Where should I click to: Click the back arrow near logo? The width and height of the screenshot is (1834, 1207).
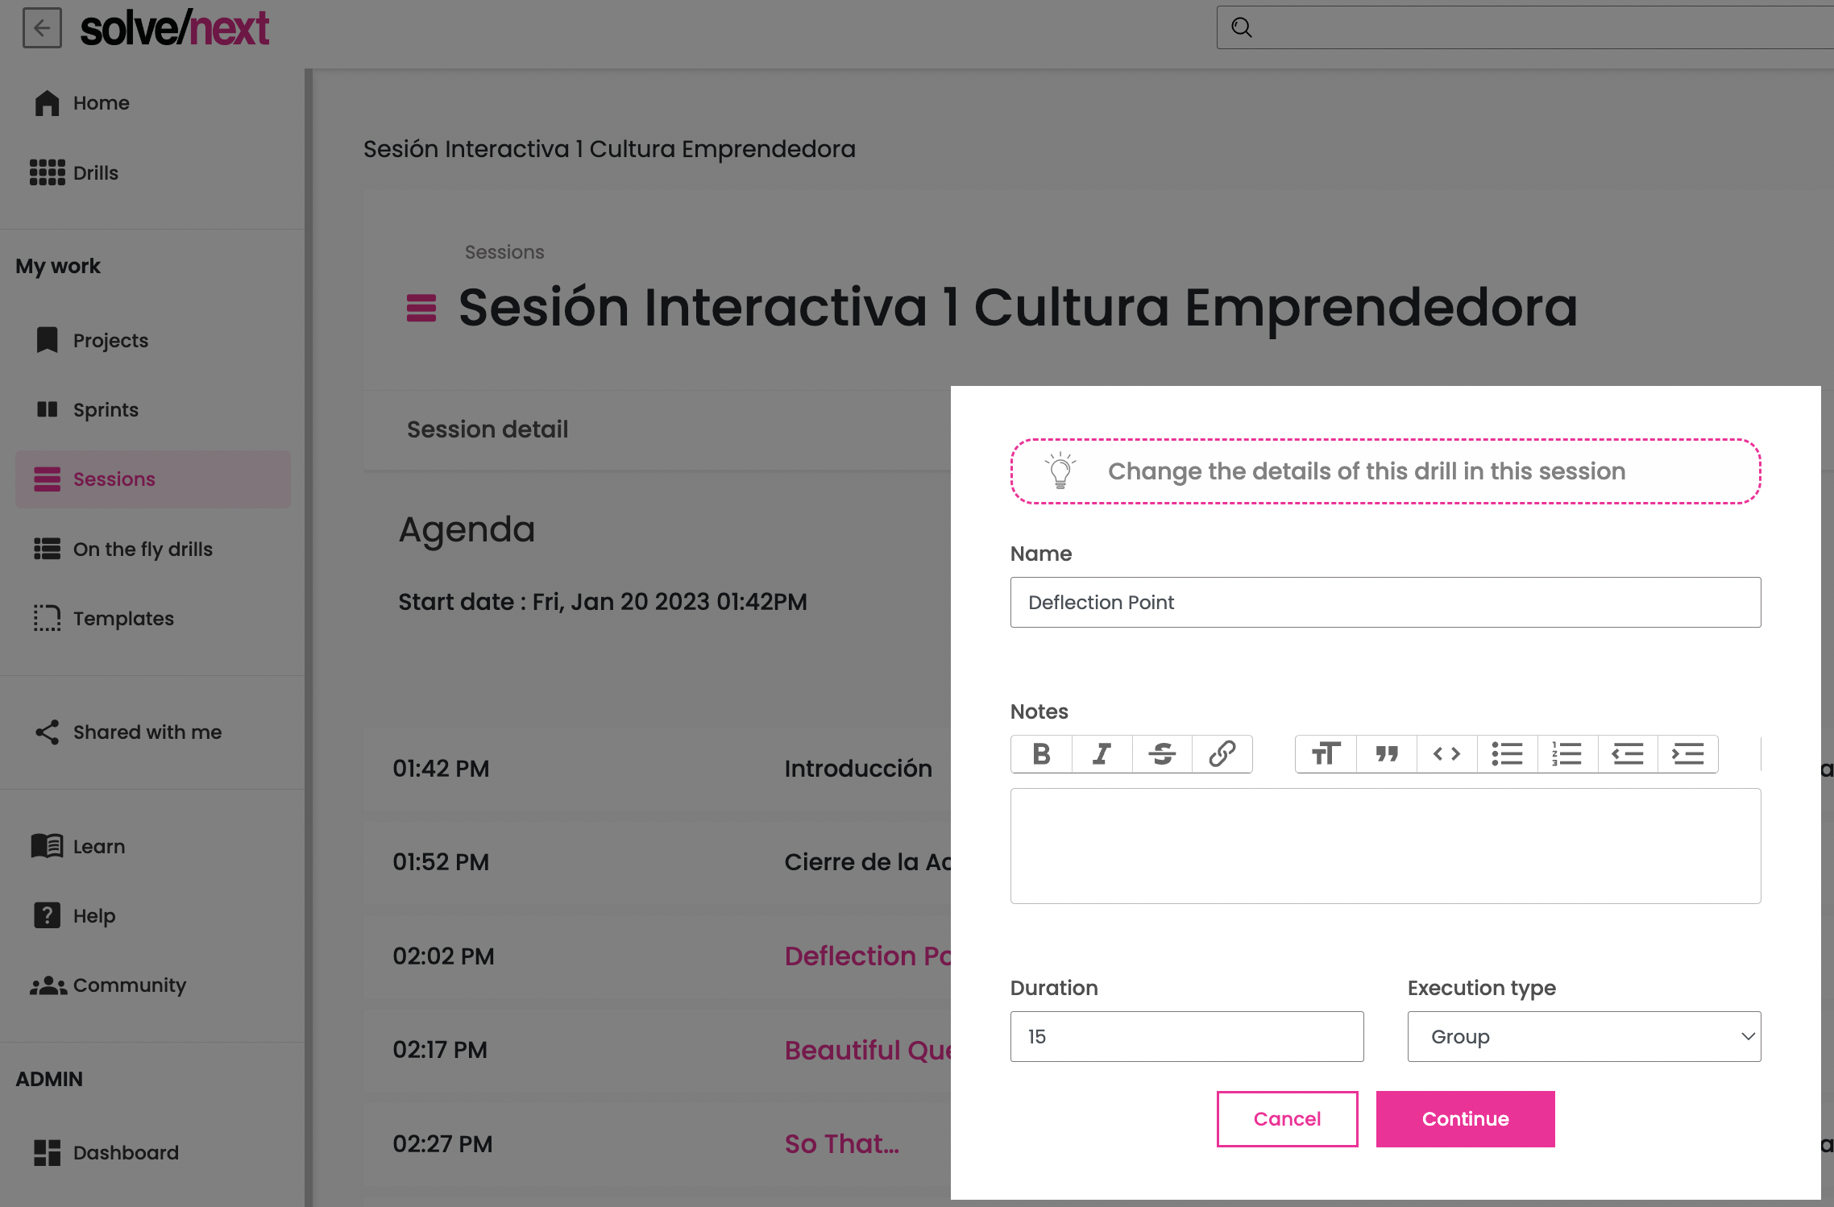[x=42, y=28]
